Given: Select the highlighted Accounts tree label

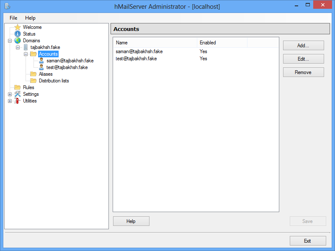Looking at the screenshot, I should pos(48,54).
